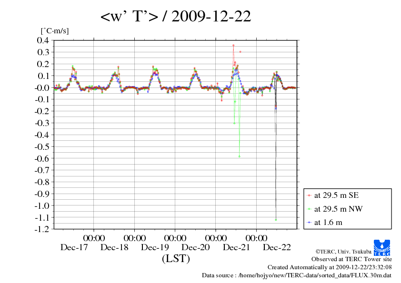Screen dimensions: 401x283
Task: Click legend entry 'at 1.6 m'
Action: tap(328, 223)
